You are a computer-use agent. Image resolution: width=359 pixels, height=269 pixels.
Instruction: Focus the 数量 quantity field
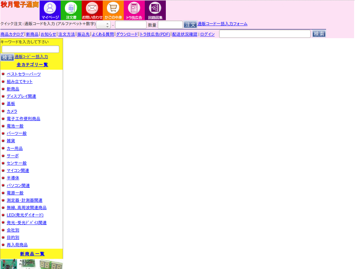click(170, 25)
